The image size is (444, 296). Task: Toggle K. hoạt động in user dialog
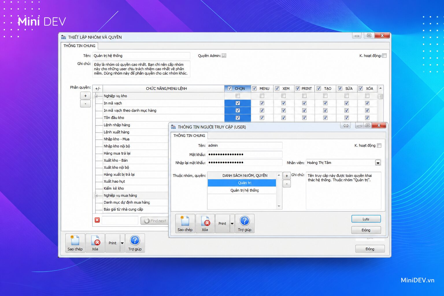pos(379,145)
